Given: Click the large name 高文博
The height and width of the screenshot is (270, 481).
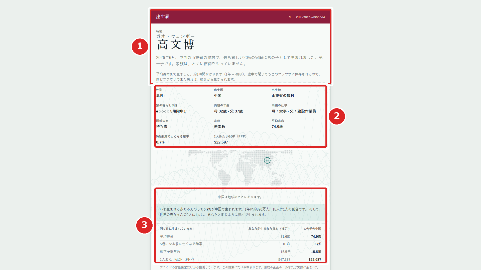Looking at the screenshot, I should 176,45.
